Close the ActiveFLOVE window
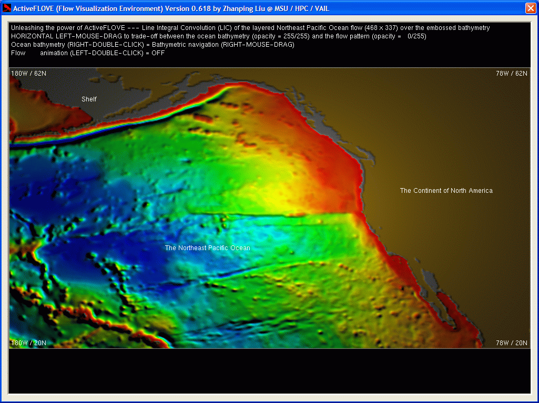539x403 pixels. pyautogui.click(x=530, y=8)
